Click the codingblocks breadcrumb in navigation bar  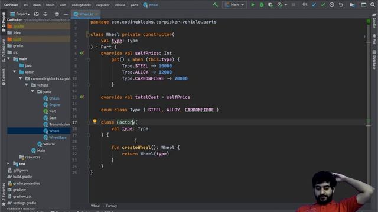click(x=82, y=5)
